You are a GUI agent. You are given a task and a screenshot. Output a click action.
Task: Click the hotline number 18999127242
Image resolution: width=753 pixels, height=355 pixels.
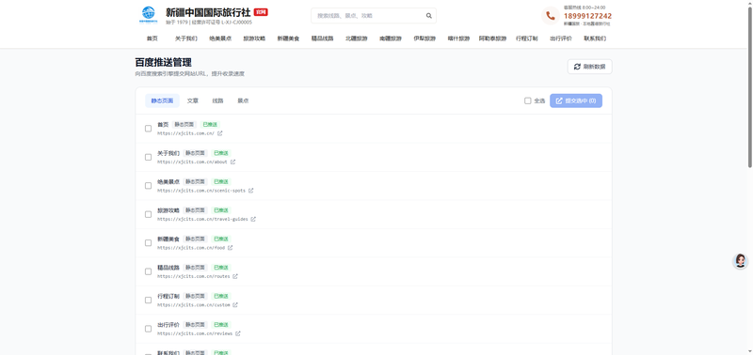(x=587, y=16)
